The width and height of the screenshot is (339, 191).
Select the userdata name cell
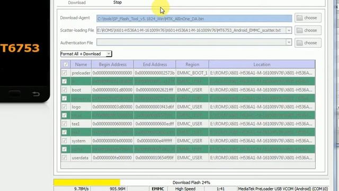click(81, 158)
